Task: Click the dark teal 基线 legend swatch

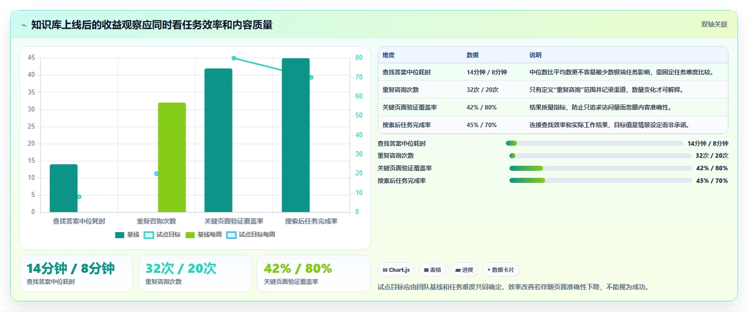Action: [120, 235]
